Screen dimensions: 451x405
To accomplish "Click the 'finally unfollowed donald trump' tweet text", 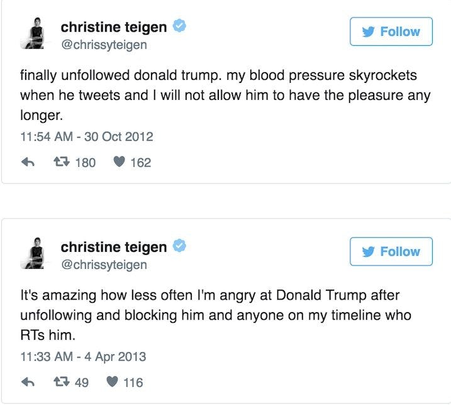I will point(218,96).
